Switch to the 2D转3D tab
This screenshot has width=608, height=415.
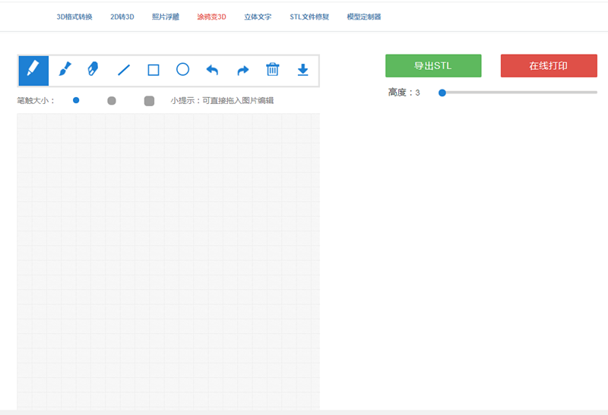point(122,16)
